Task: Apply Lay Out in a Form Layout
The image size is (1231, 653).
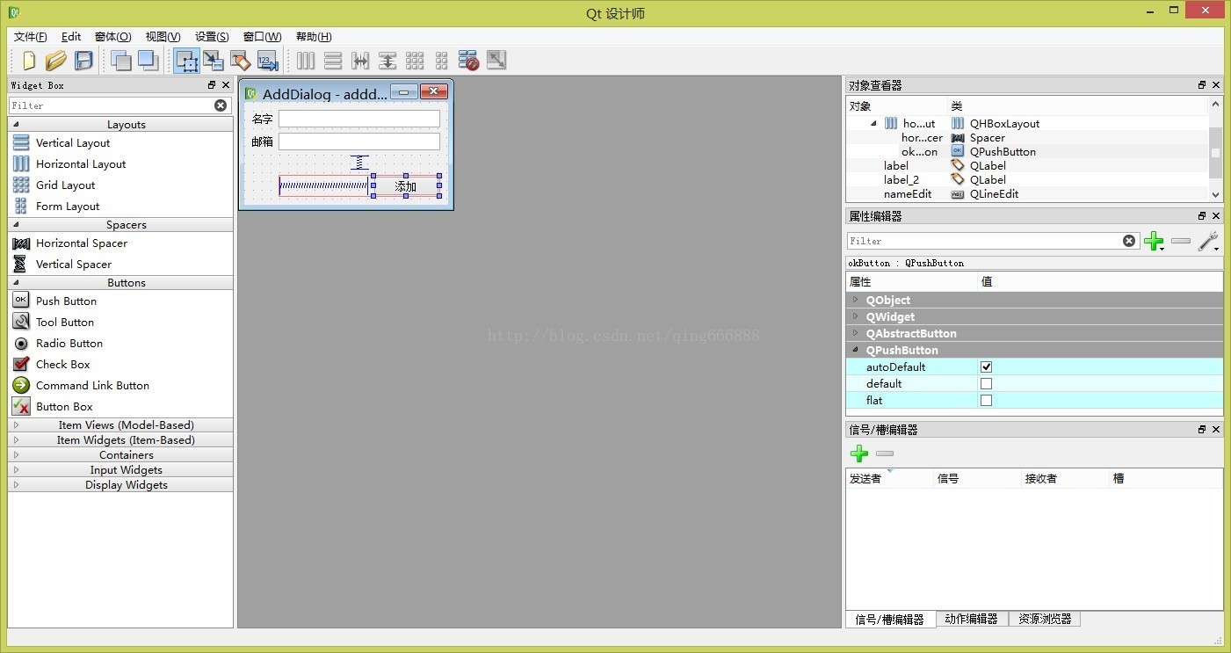Action: click(442, 61)
